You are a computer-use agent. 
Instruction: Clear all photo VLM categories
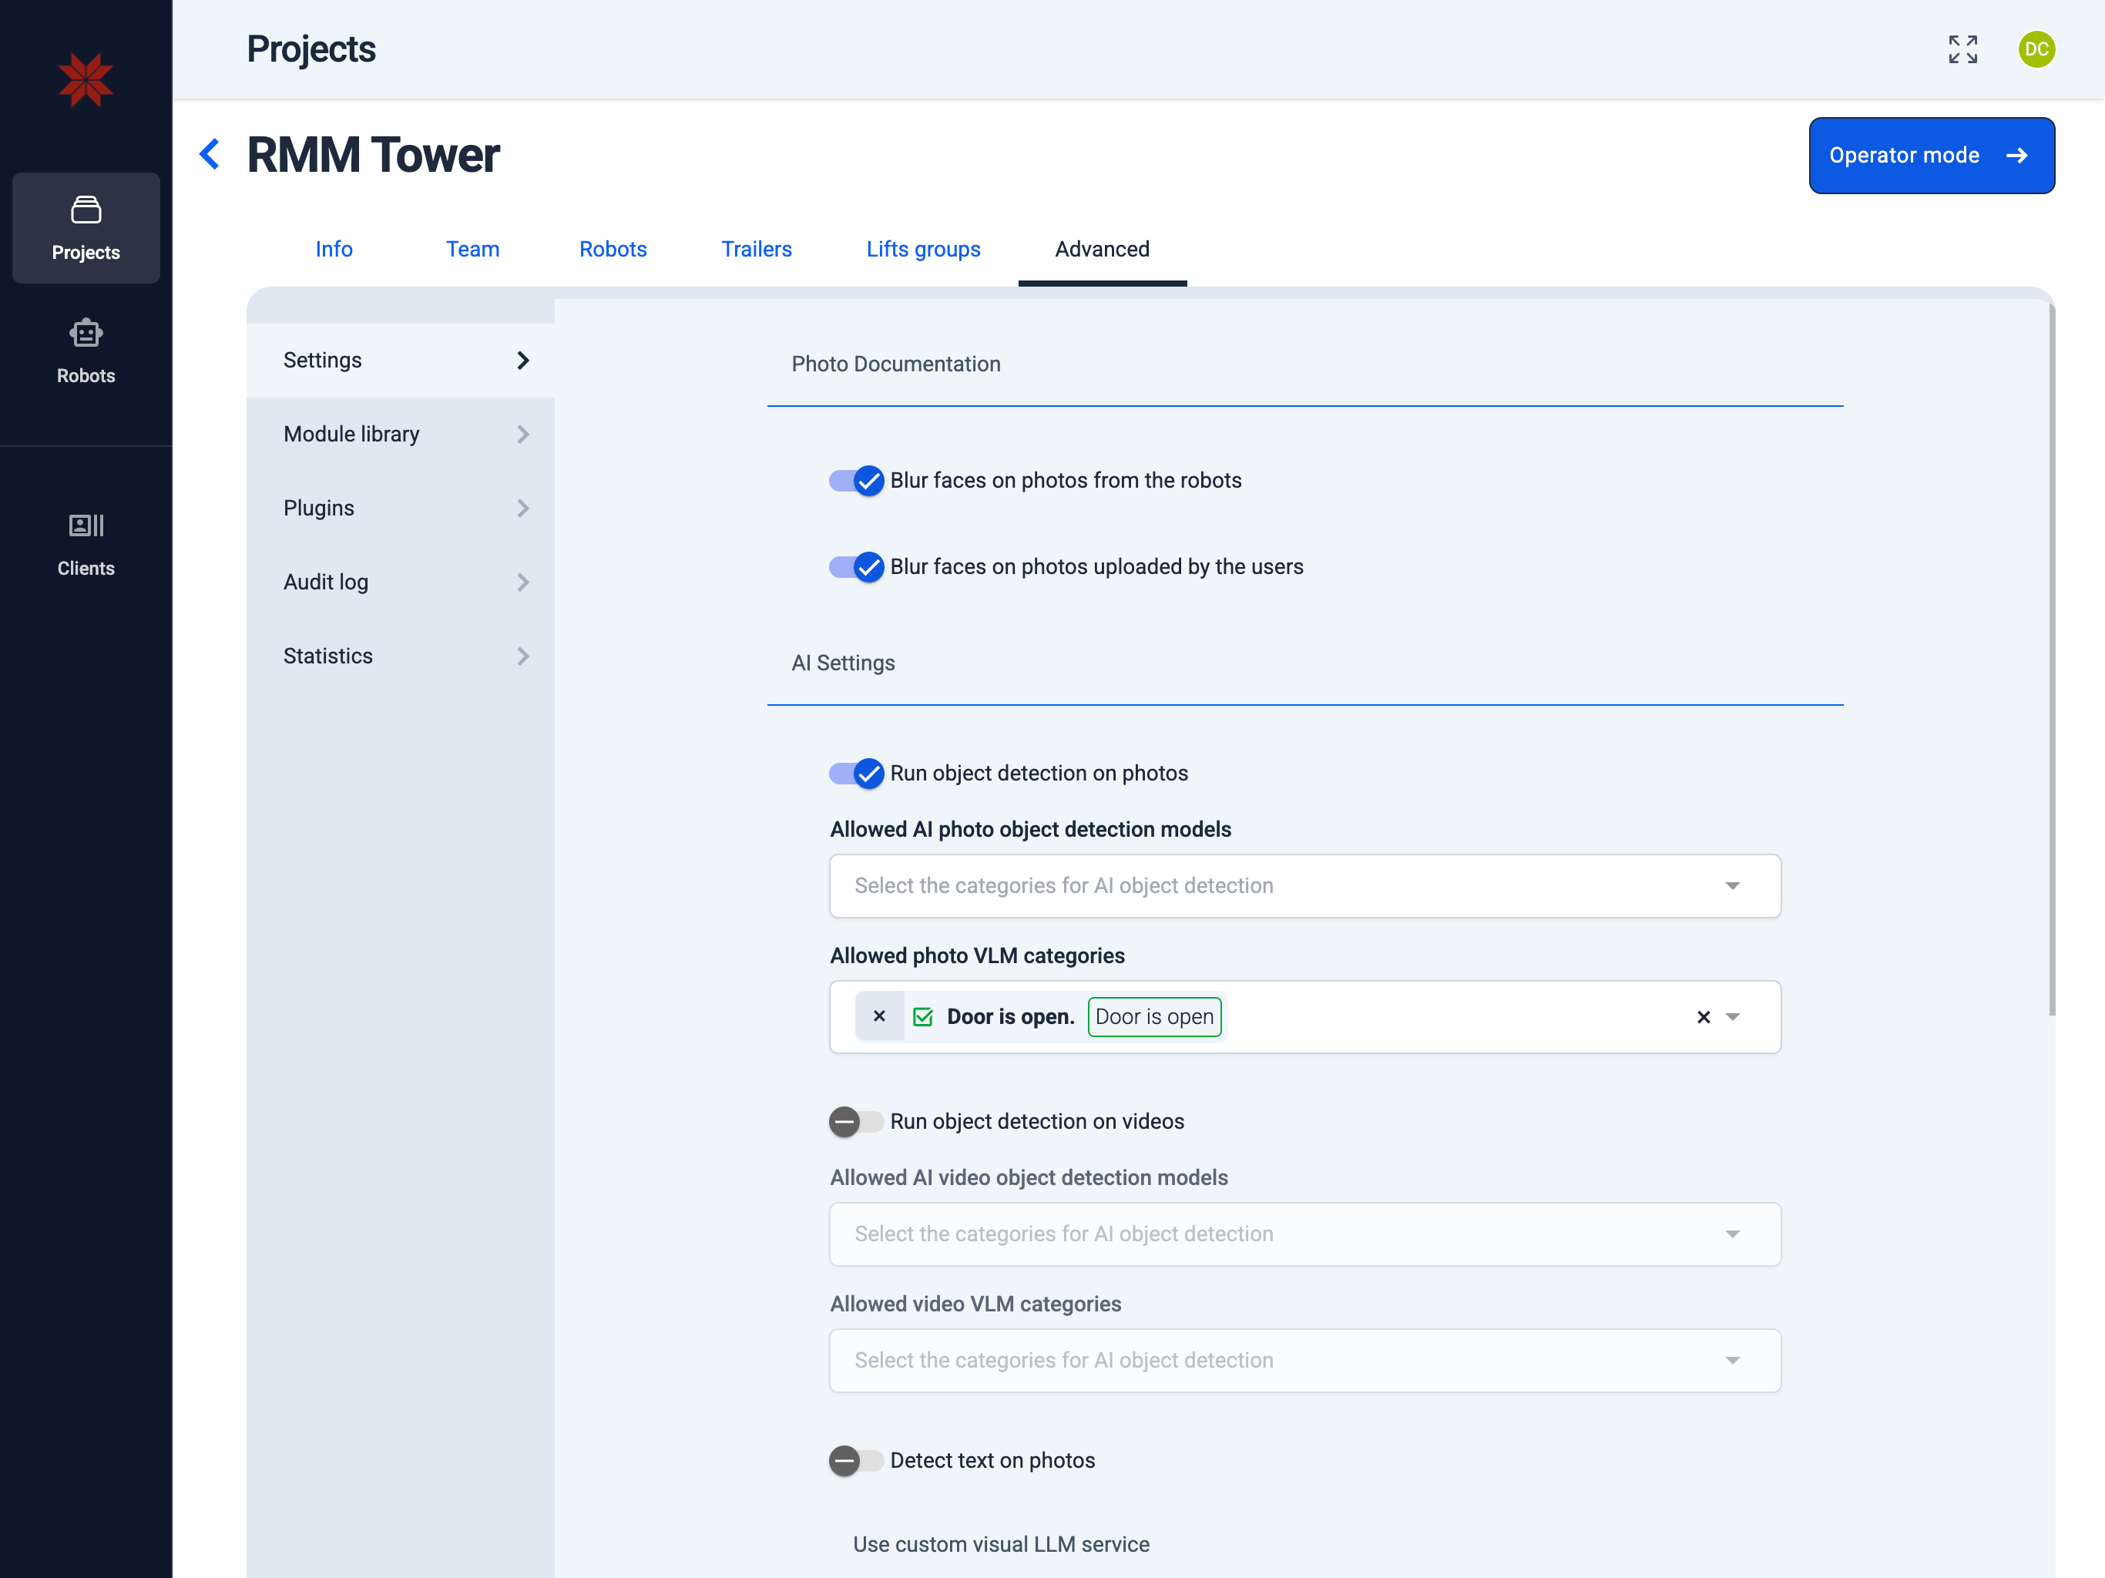[1703, 1017]
